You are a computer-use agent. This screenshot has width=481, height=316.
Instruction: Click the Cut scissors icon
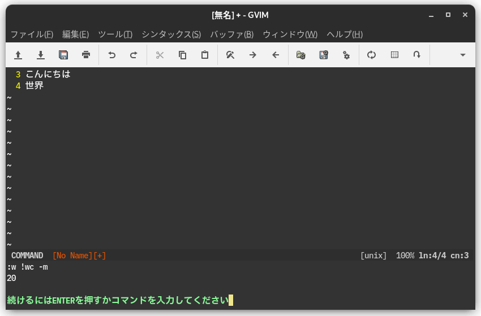pos(160,55)
